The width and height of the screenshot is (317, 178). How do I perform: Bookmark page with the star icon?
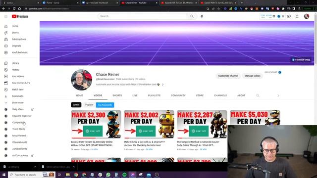coord(218,9)
